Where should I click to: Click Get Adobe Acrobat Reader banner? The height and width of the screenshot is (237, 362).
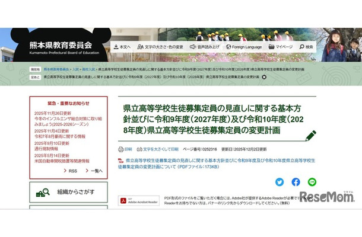pyautogui.click(x=139, y=201)
